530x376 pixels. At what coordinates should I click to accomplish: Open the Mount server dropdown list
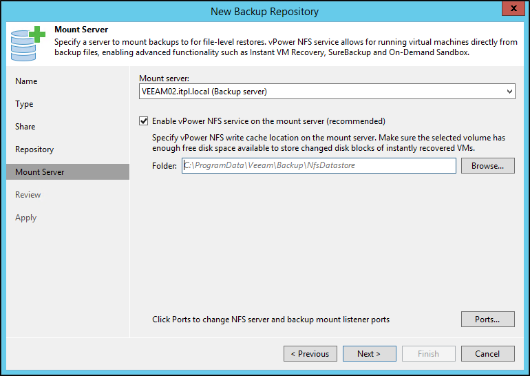click(509, 92)
